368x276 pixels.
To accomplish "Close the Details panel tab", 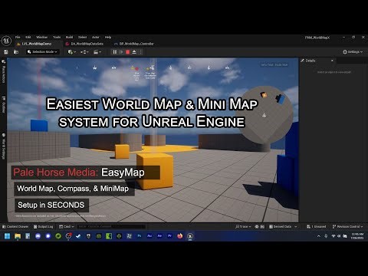I will (332, 61).
